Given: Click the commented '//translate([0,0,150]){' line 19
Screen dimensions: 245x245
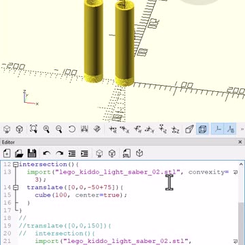Looking at the screenshot, I should click(65, 226).
